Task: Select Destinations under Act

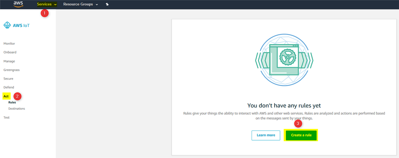Action: tap(17, 108)
